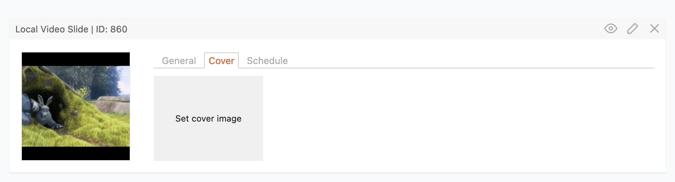Show the scheduling options tab
The height and width of the screenshot is (182, 675).
click(267, 61)
